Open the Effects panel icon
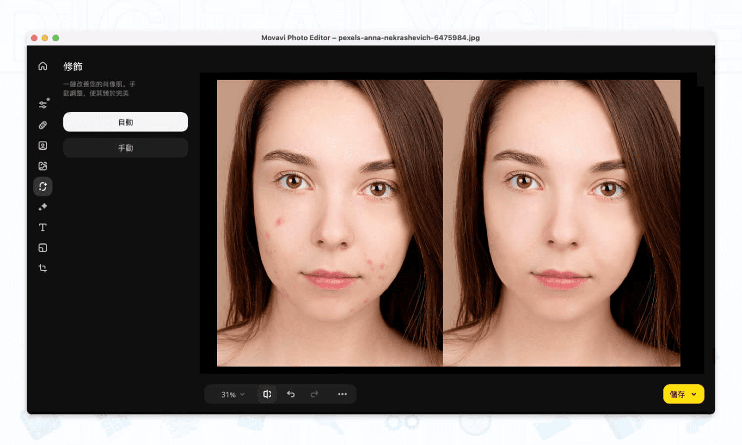 (43, 166)
